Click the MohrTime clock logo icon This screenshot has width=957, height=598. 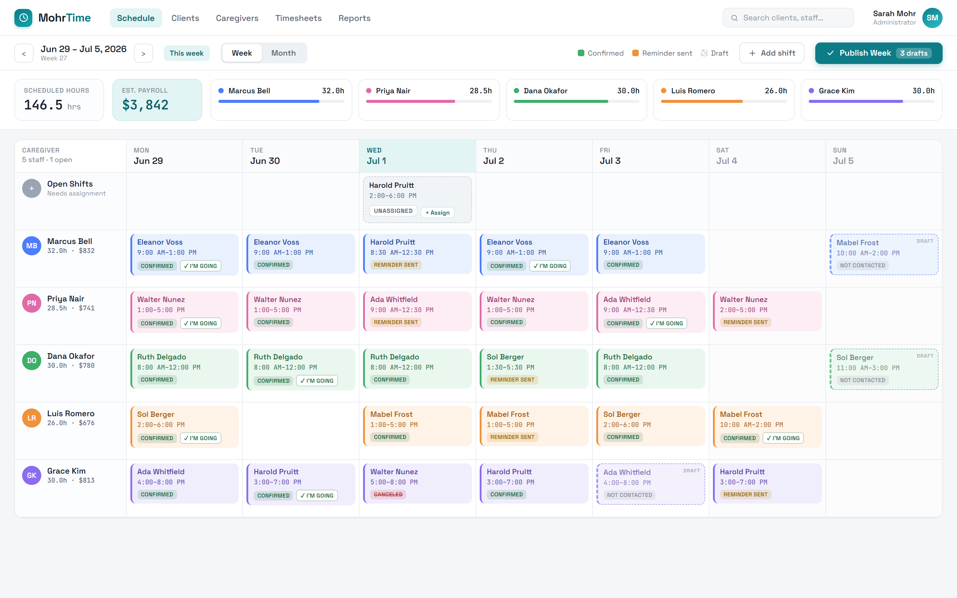(23, 18)
